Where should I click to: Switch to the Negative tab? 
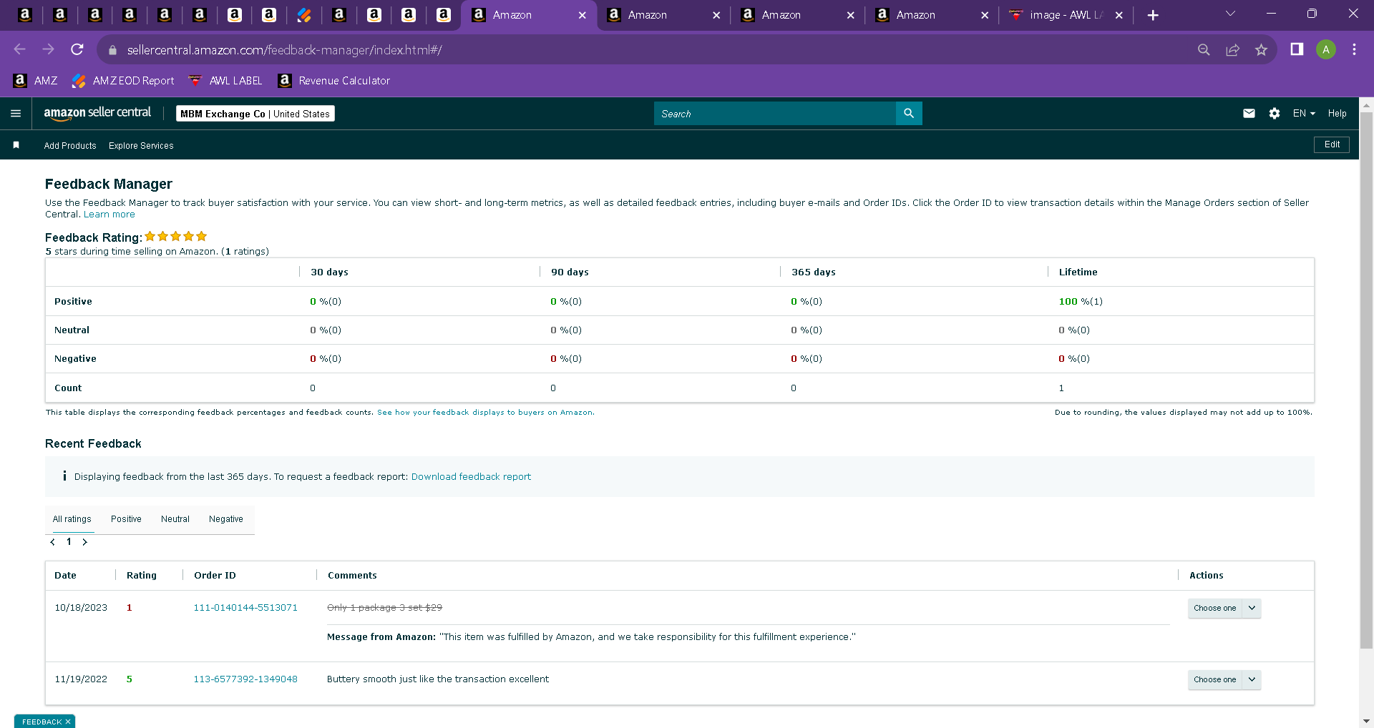point(226,519)
